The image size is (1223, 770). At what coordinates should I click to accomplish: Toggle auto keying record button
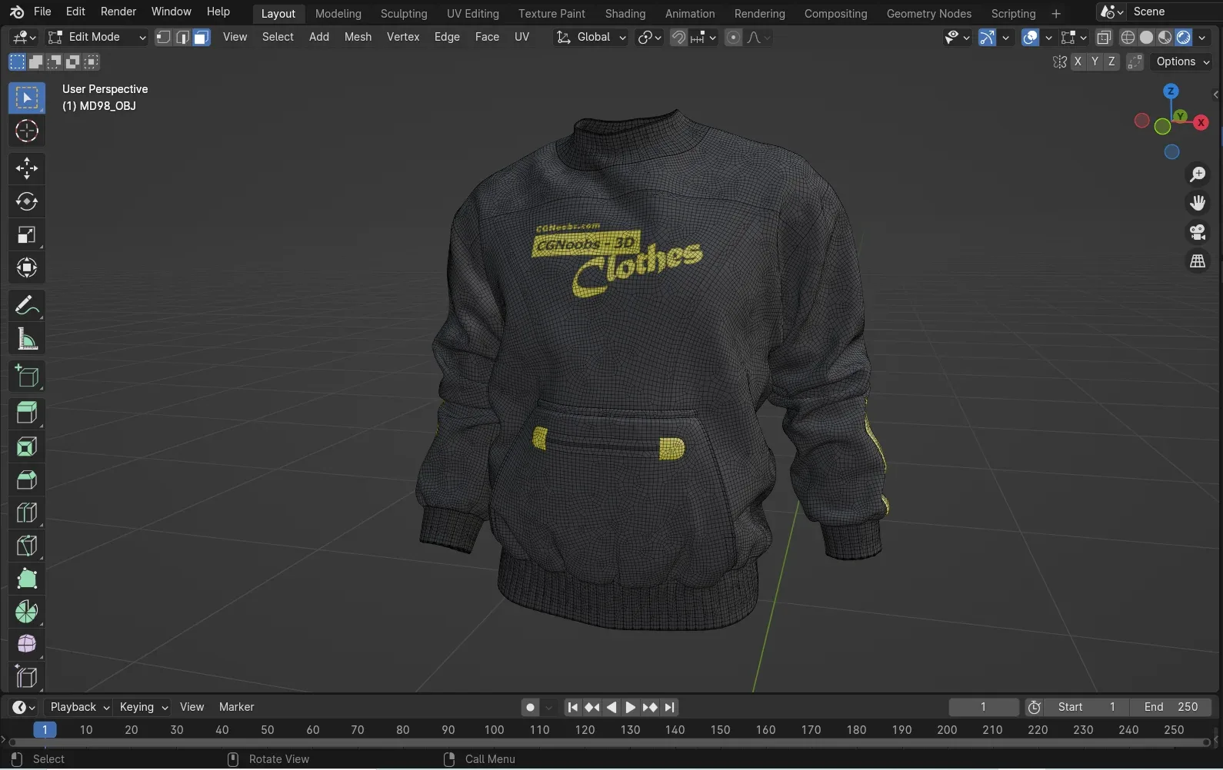[x=530, y=707]
